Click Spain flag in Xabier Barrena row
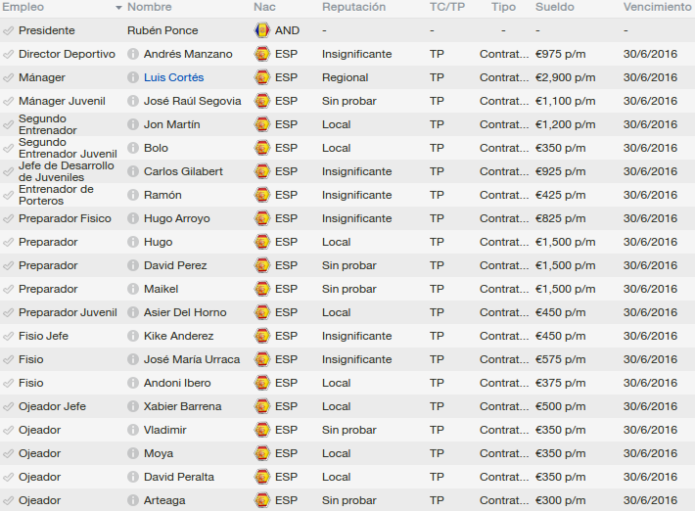Image resolution: width=695 pixels, height=511 pixels. tap(262, 406)
